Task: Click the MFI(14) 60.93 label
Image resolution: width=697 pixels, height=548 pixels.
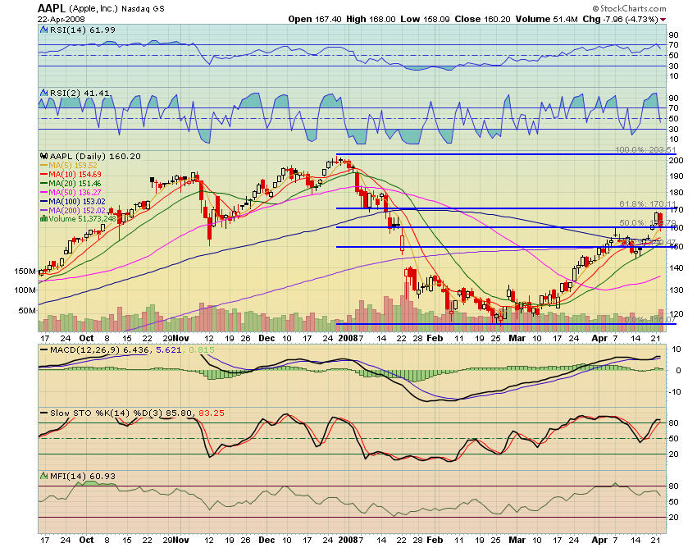Action: click(x=83, y=476)
